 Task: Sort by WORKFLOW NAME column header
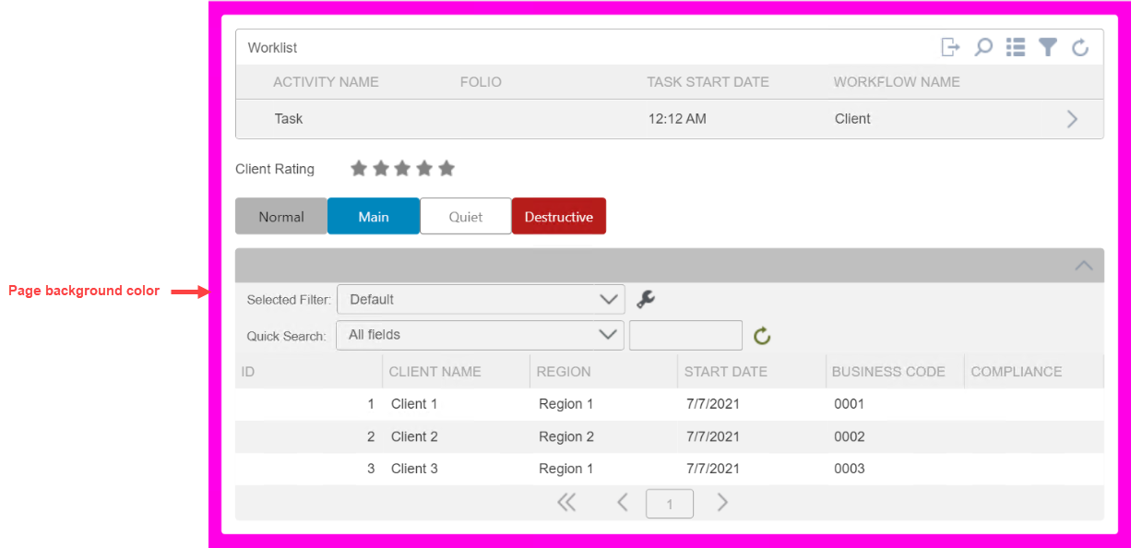pyautogui.click(x=897, y=82)
